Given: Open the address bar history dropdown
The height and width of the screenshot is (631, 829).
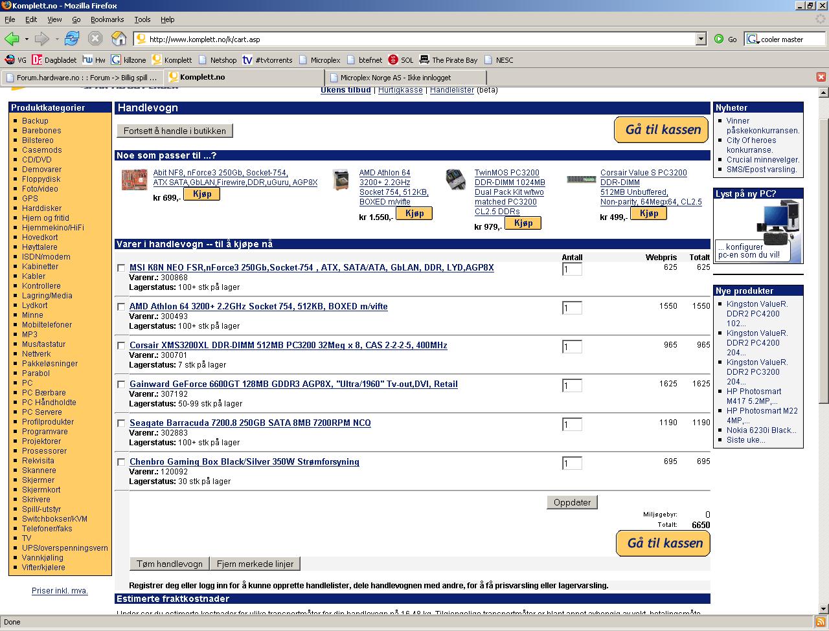Looking at the screenshot, I should point(701,39).
